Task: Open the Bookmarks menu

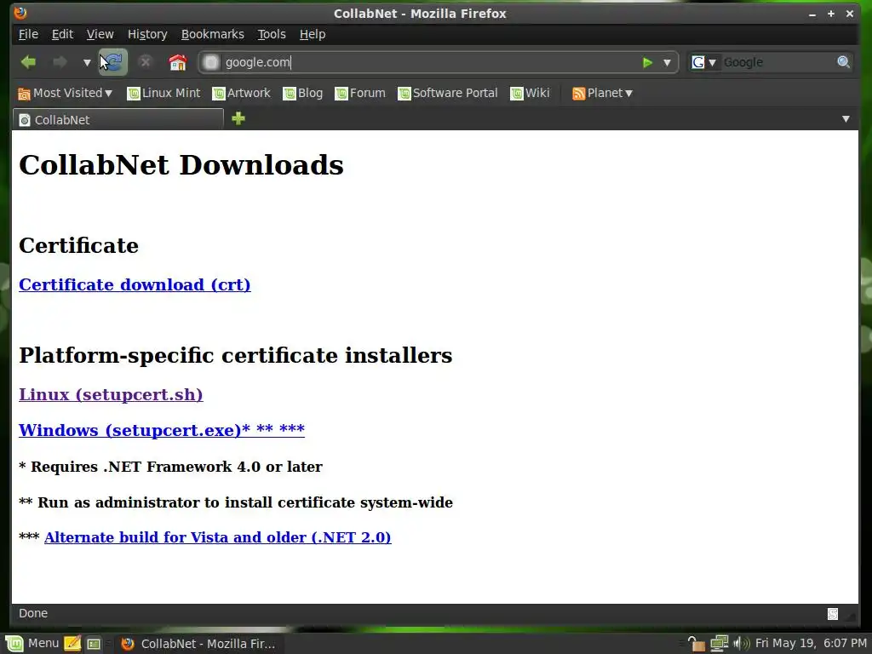Action: tap(212, 34)
